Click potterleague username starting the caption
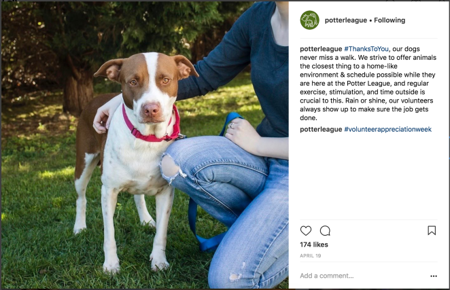450x290 pixels. [321, 49]
